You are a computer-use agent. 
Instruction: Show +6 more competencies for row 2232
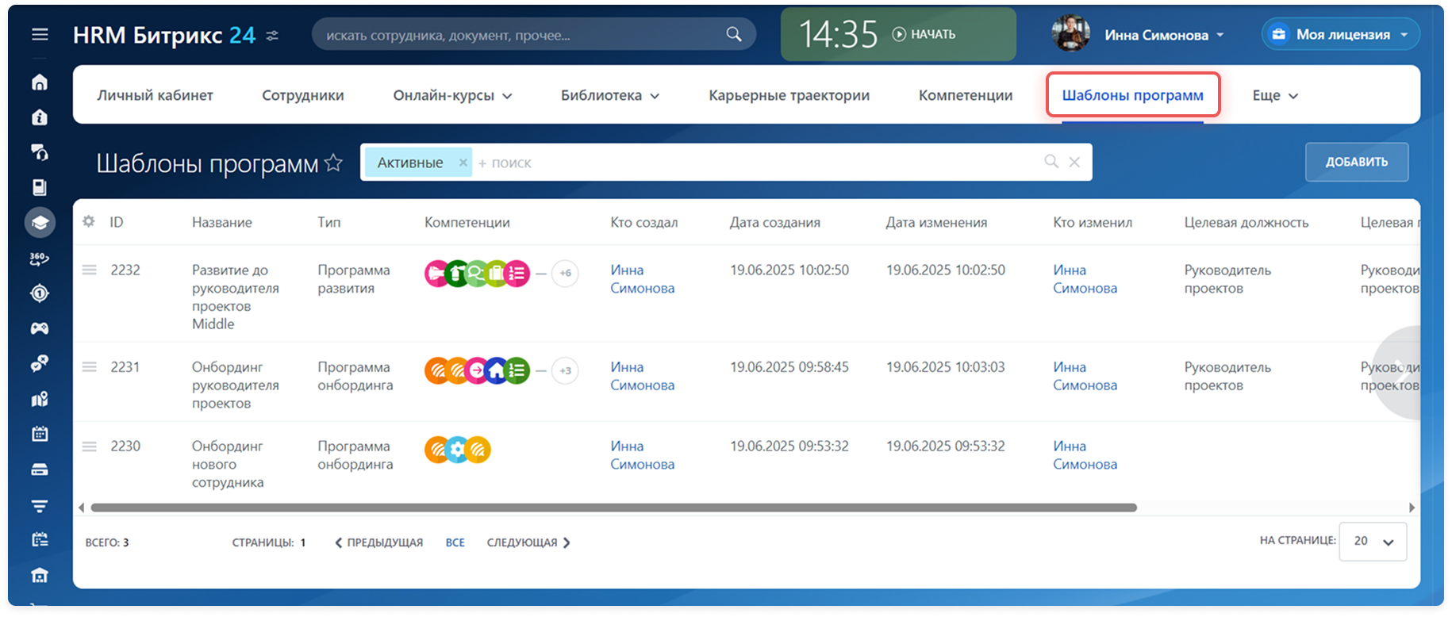565,274
